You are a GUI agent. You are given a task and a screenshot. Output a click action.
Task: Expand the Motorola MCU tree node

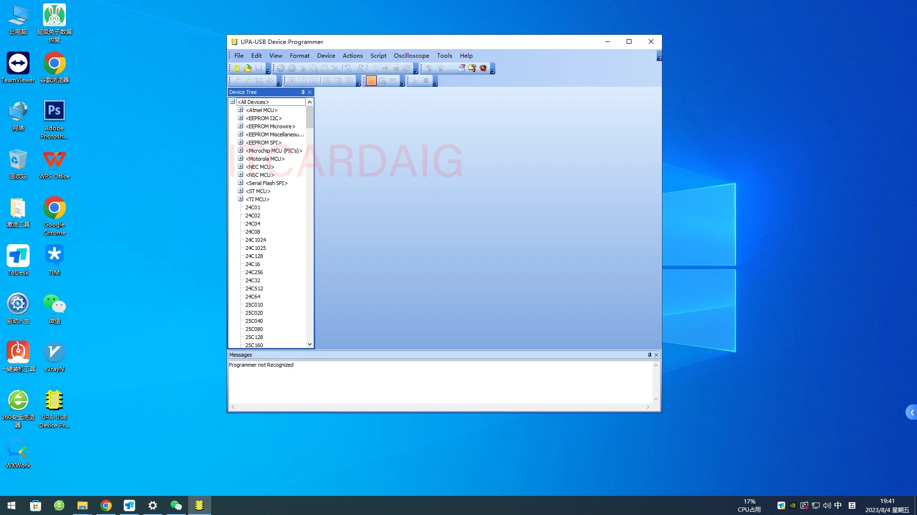pos(241,158)
